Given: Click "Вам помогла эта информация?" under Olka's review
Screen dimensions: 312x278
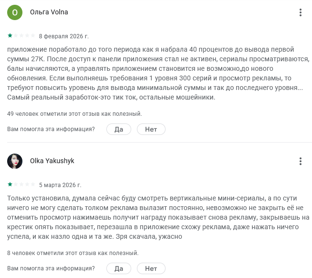Looking at the screenshot, I should [x=51, y=268].
